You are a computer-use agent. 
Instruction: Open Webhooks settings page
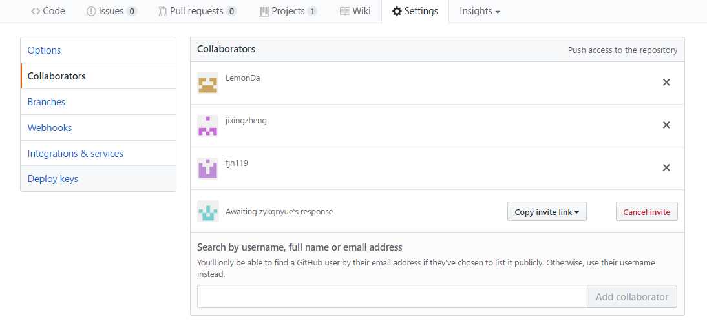tap(98, 128)
